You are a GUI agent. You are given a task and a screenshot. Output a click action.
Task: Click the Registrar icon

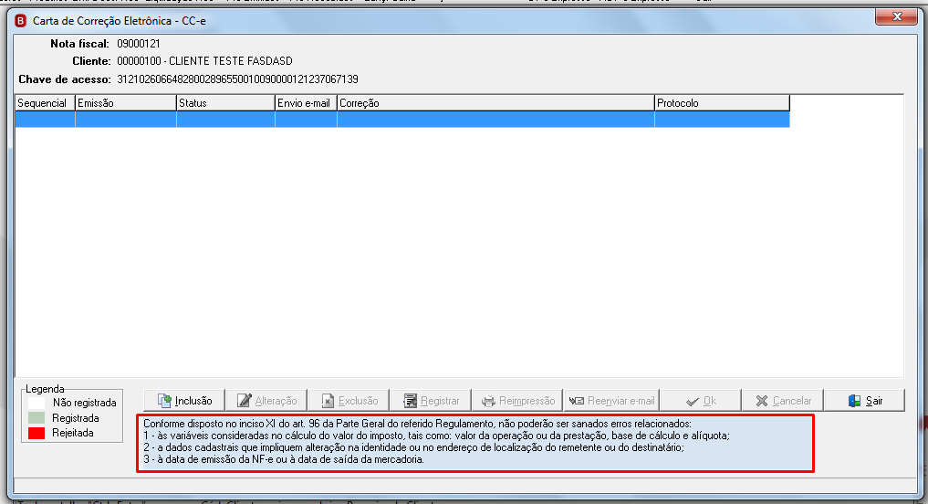pos(410,401)
